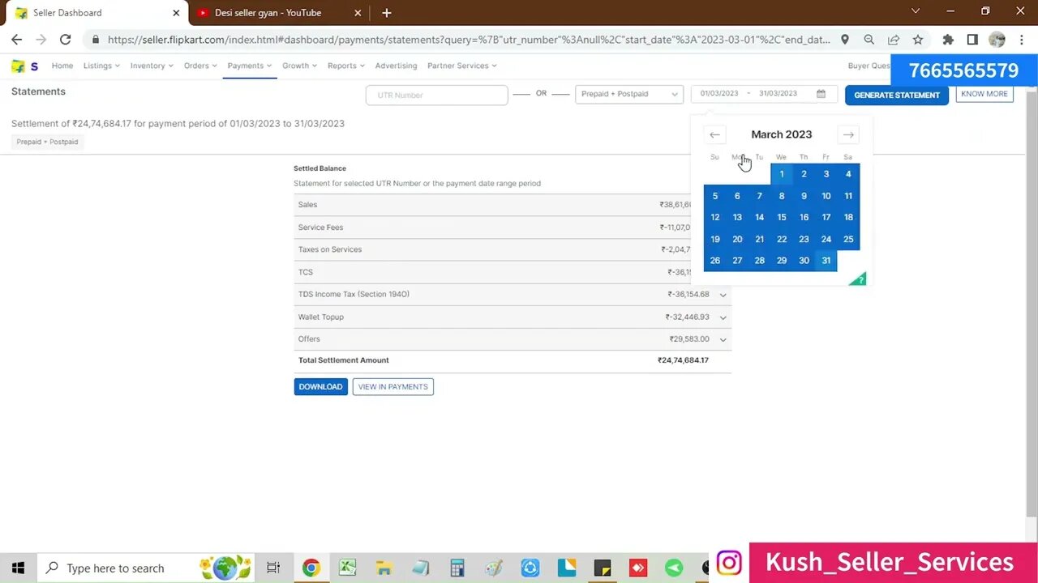
Task: Share this page via the share icon
Action: point(893,39)
